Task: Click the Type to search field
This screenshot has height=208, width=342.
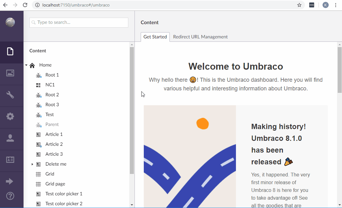Action: click(79, 22)
